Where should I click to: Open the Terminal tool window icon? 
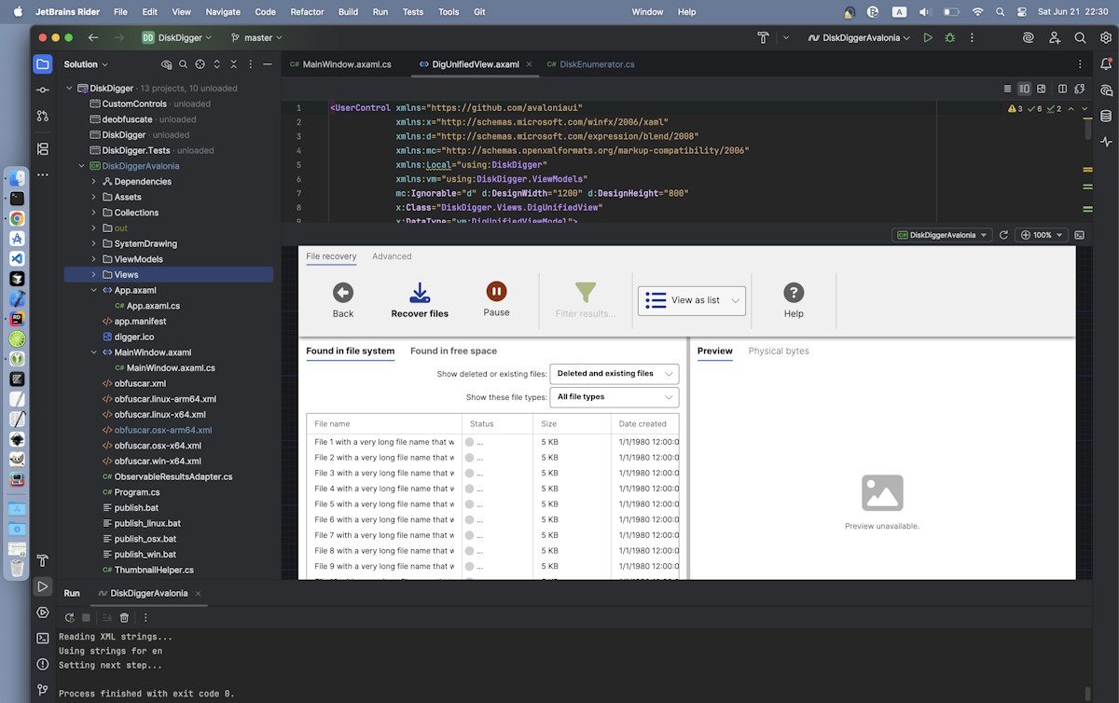coord(43,639)
